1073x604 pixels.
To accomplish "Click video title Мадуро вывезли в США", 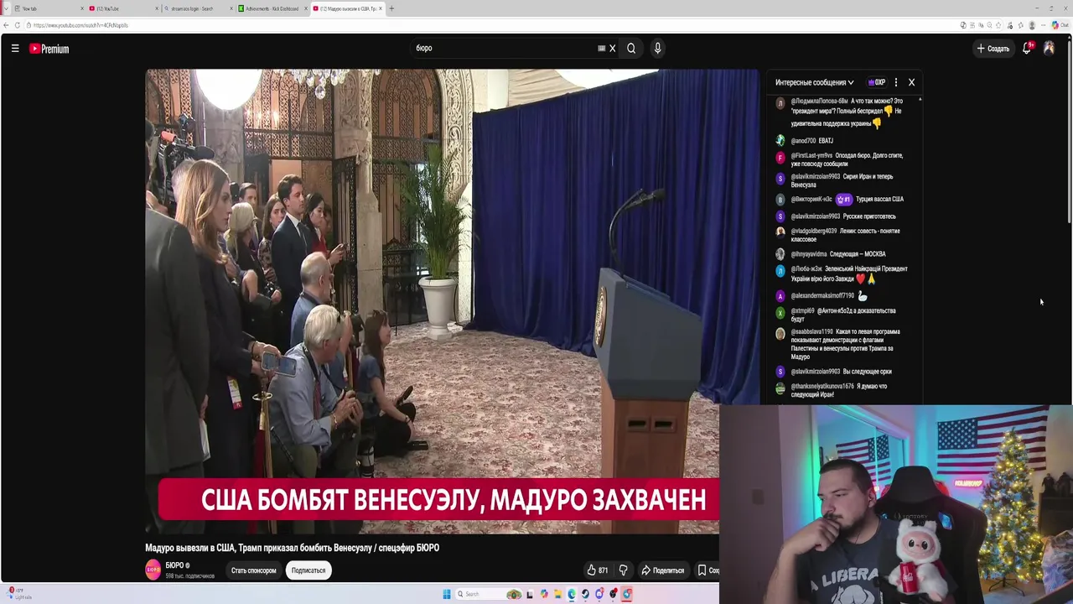I will (292, 548).
